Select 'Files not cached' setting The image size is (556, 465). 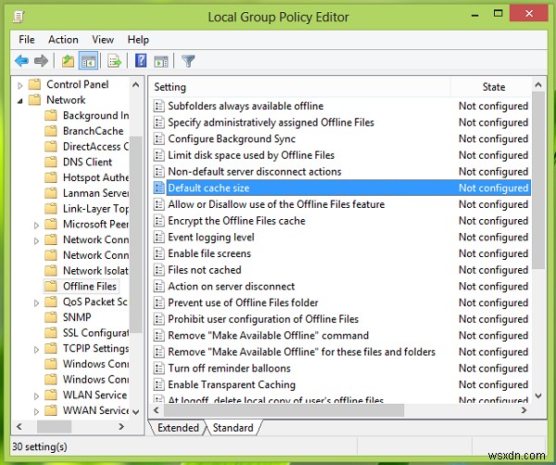[205, 270]
